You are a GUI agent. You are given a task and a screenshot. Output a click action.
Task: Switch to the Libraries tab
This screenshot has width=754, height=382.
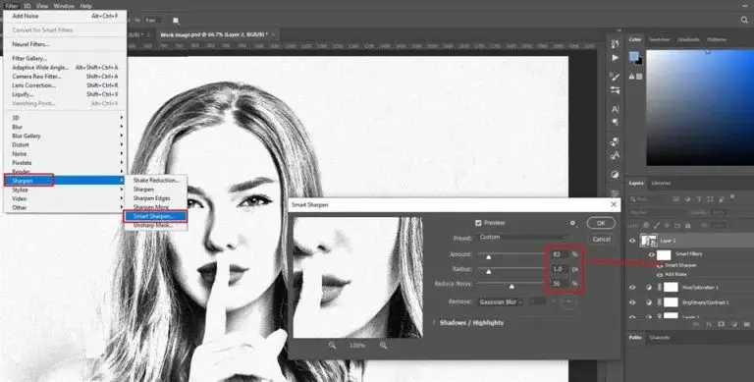click(660, 184)
